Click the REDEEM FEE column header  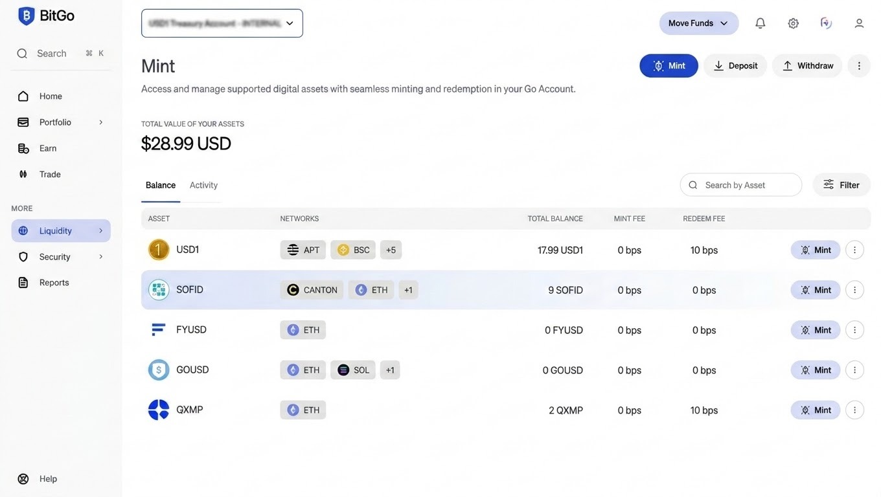click(704, 219)
